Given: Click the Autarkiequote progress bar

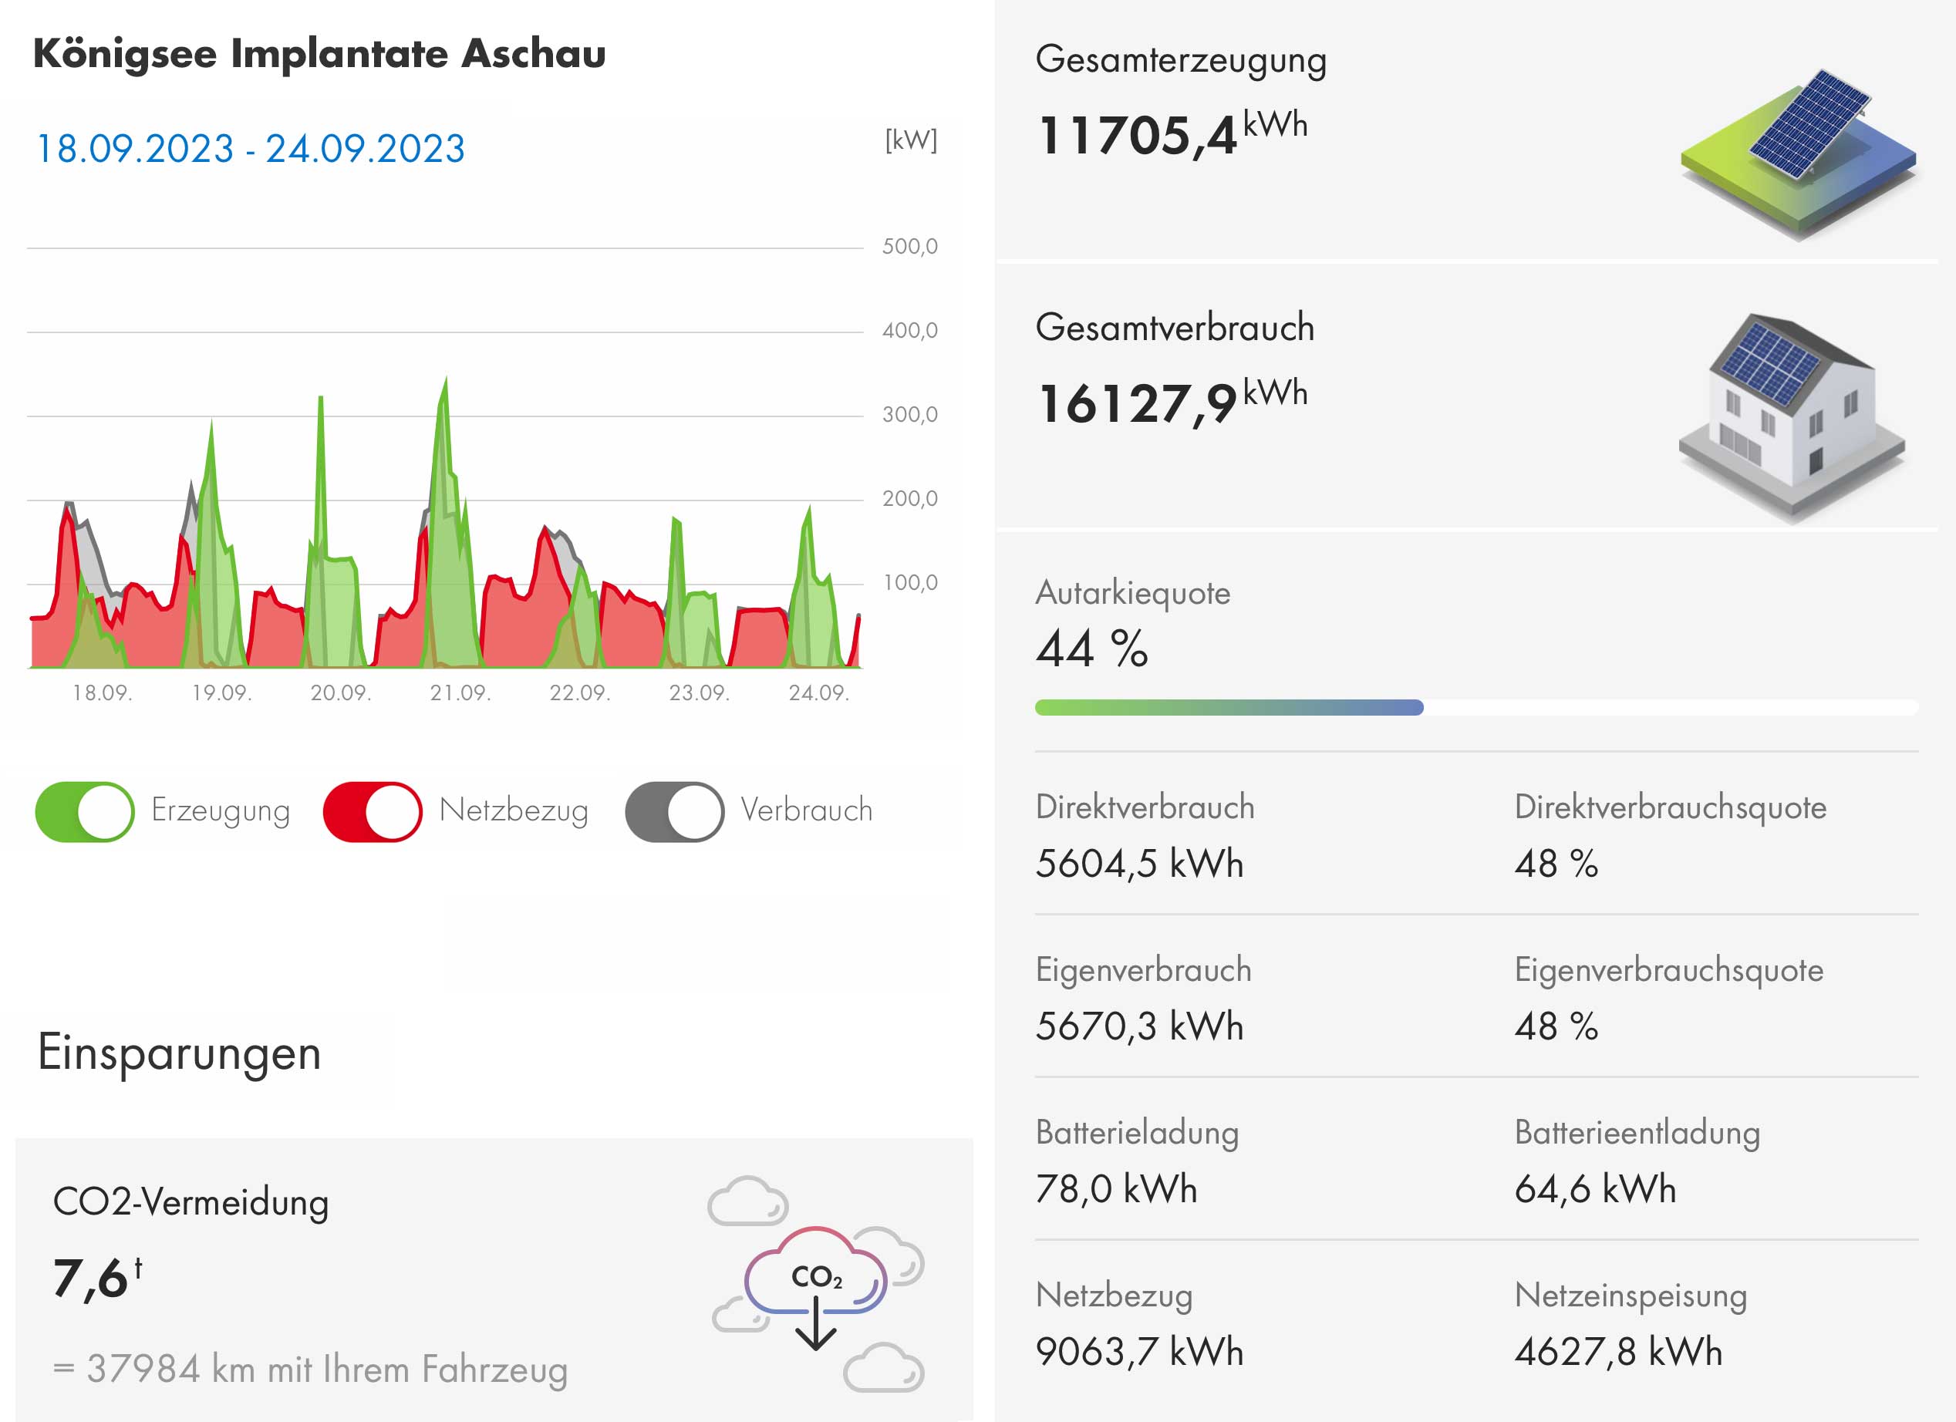Looking at the screenshot, I should point(1475,708).
